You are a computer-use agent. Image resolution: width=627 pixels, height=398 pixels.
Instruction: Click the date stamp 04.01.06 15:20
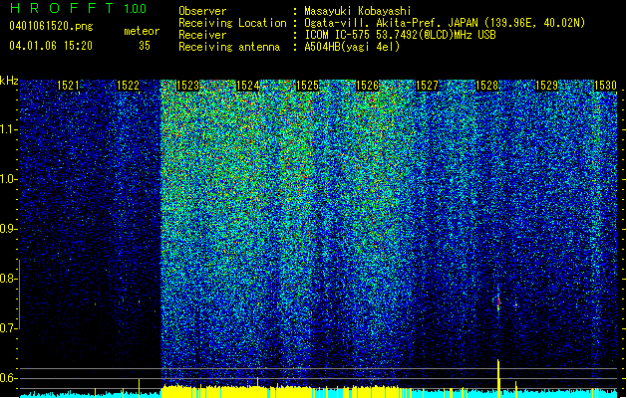[x=51, y=46]
